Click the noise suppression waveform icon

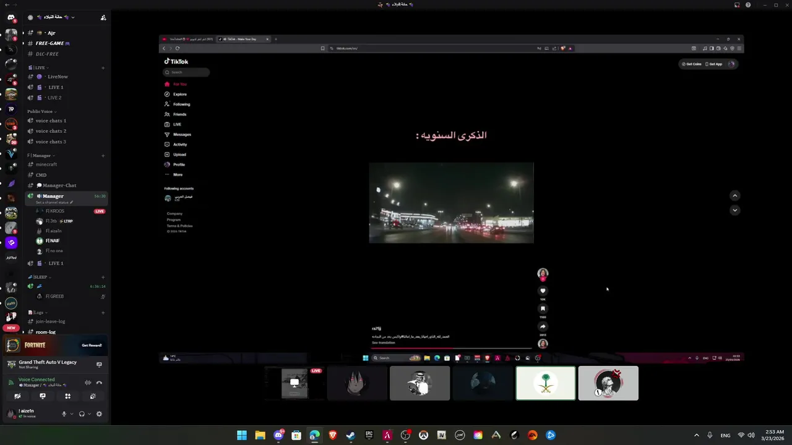[88, 383]
